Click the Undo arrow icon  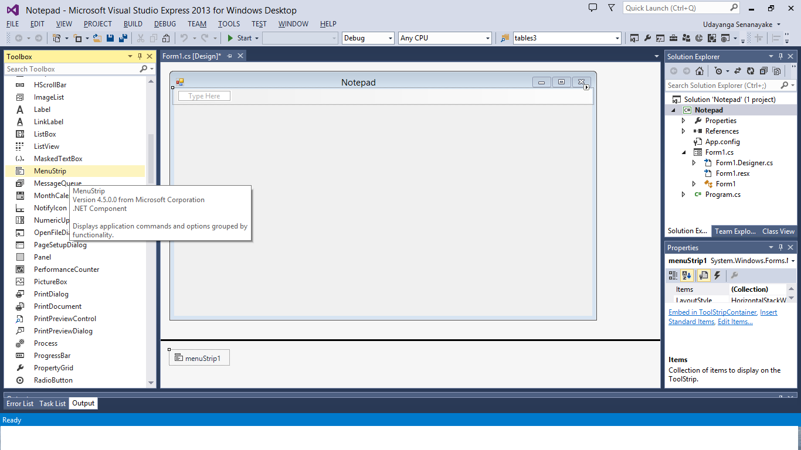pos(184,38)
